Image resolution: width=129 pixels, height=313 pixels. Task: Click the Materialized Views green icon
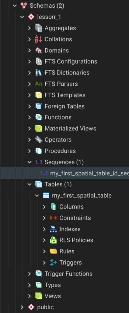(39, 129)
